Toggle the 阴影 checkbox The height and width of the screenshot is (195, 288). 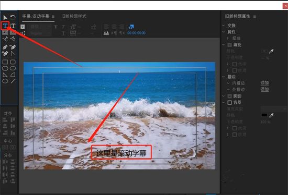229,96
